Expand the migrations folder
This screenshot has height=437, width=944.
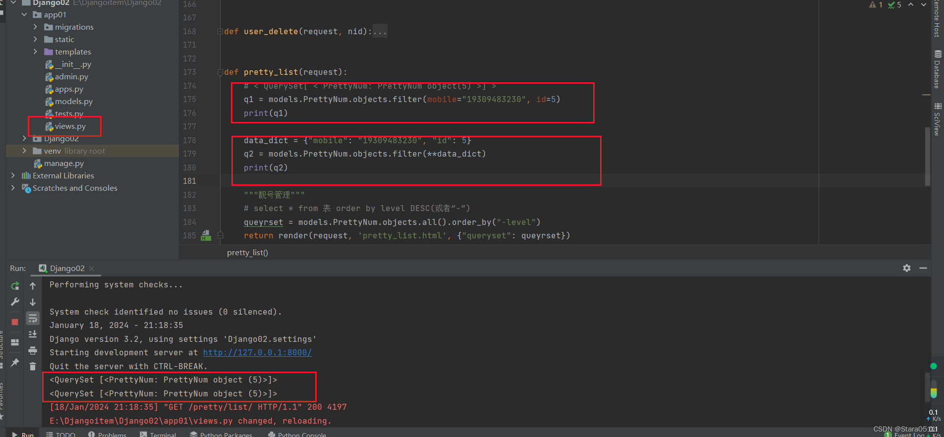coord(35,27)
